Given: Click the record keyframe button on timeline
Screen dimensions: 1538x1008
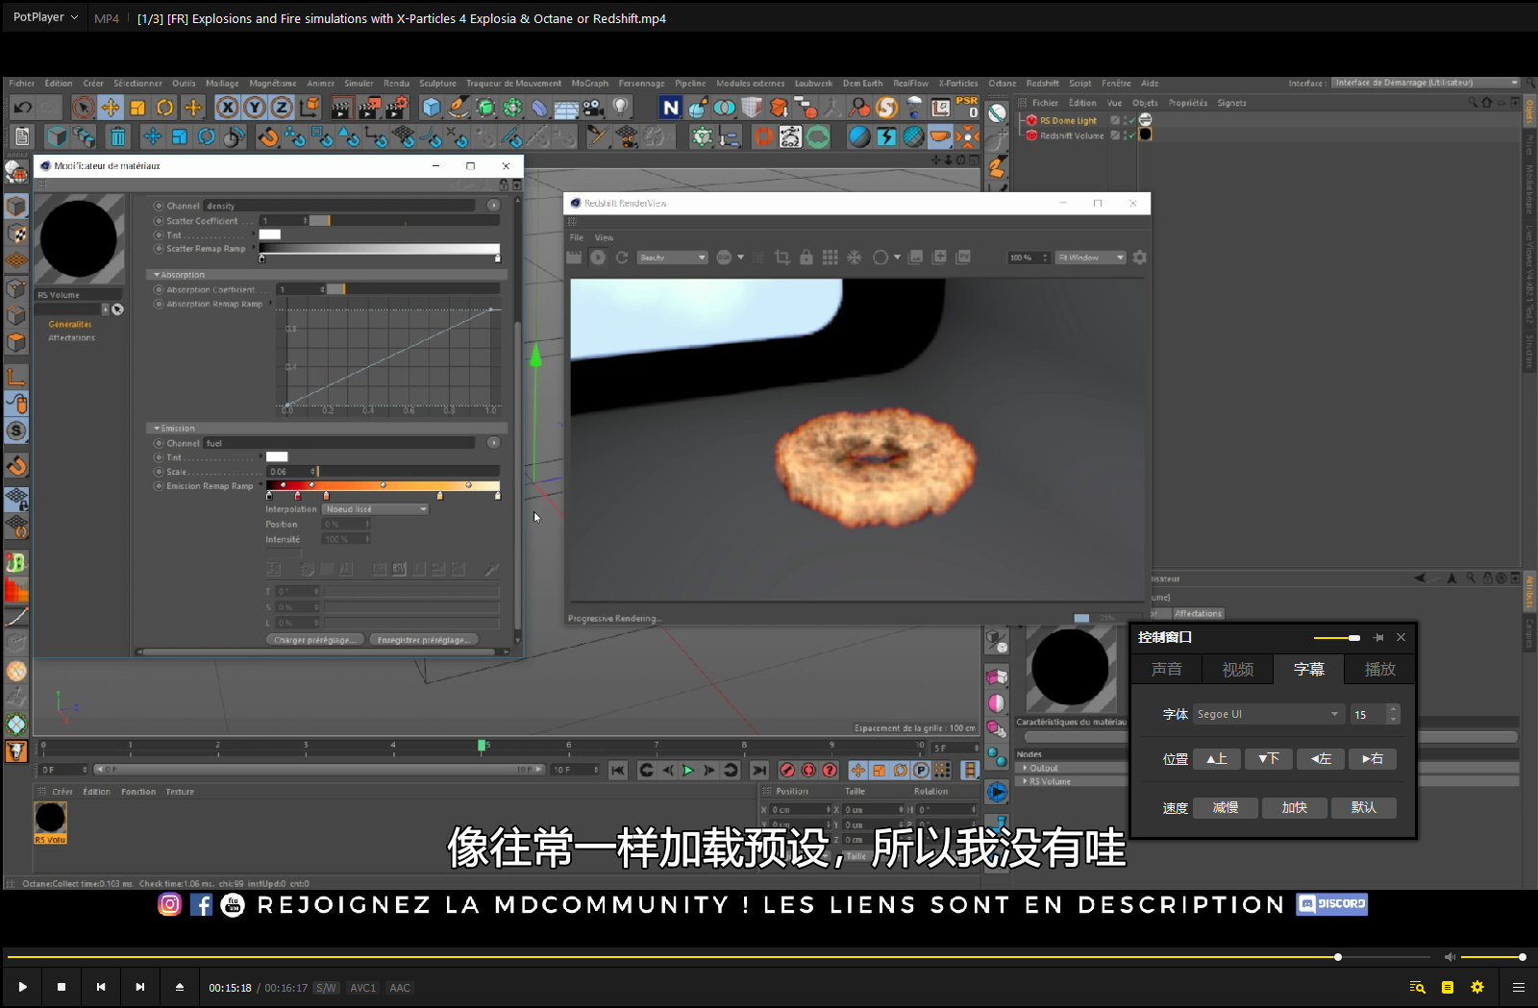Looking at the screenshot, I should [x=787, y=770].
